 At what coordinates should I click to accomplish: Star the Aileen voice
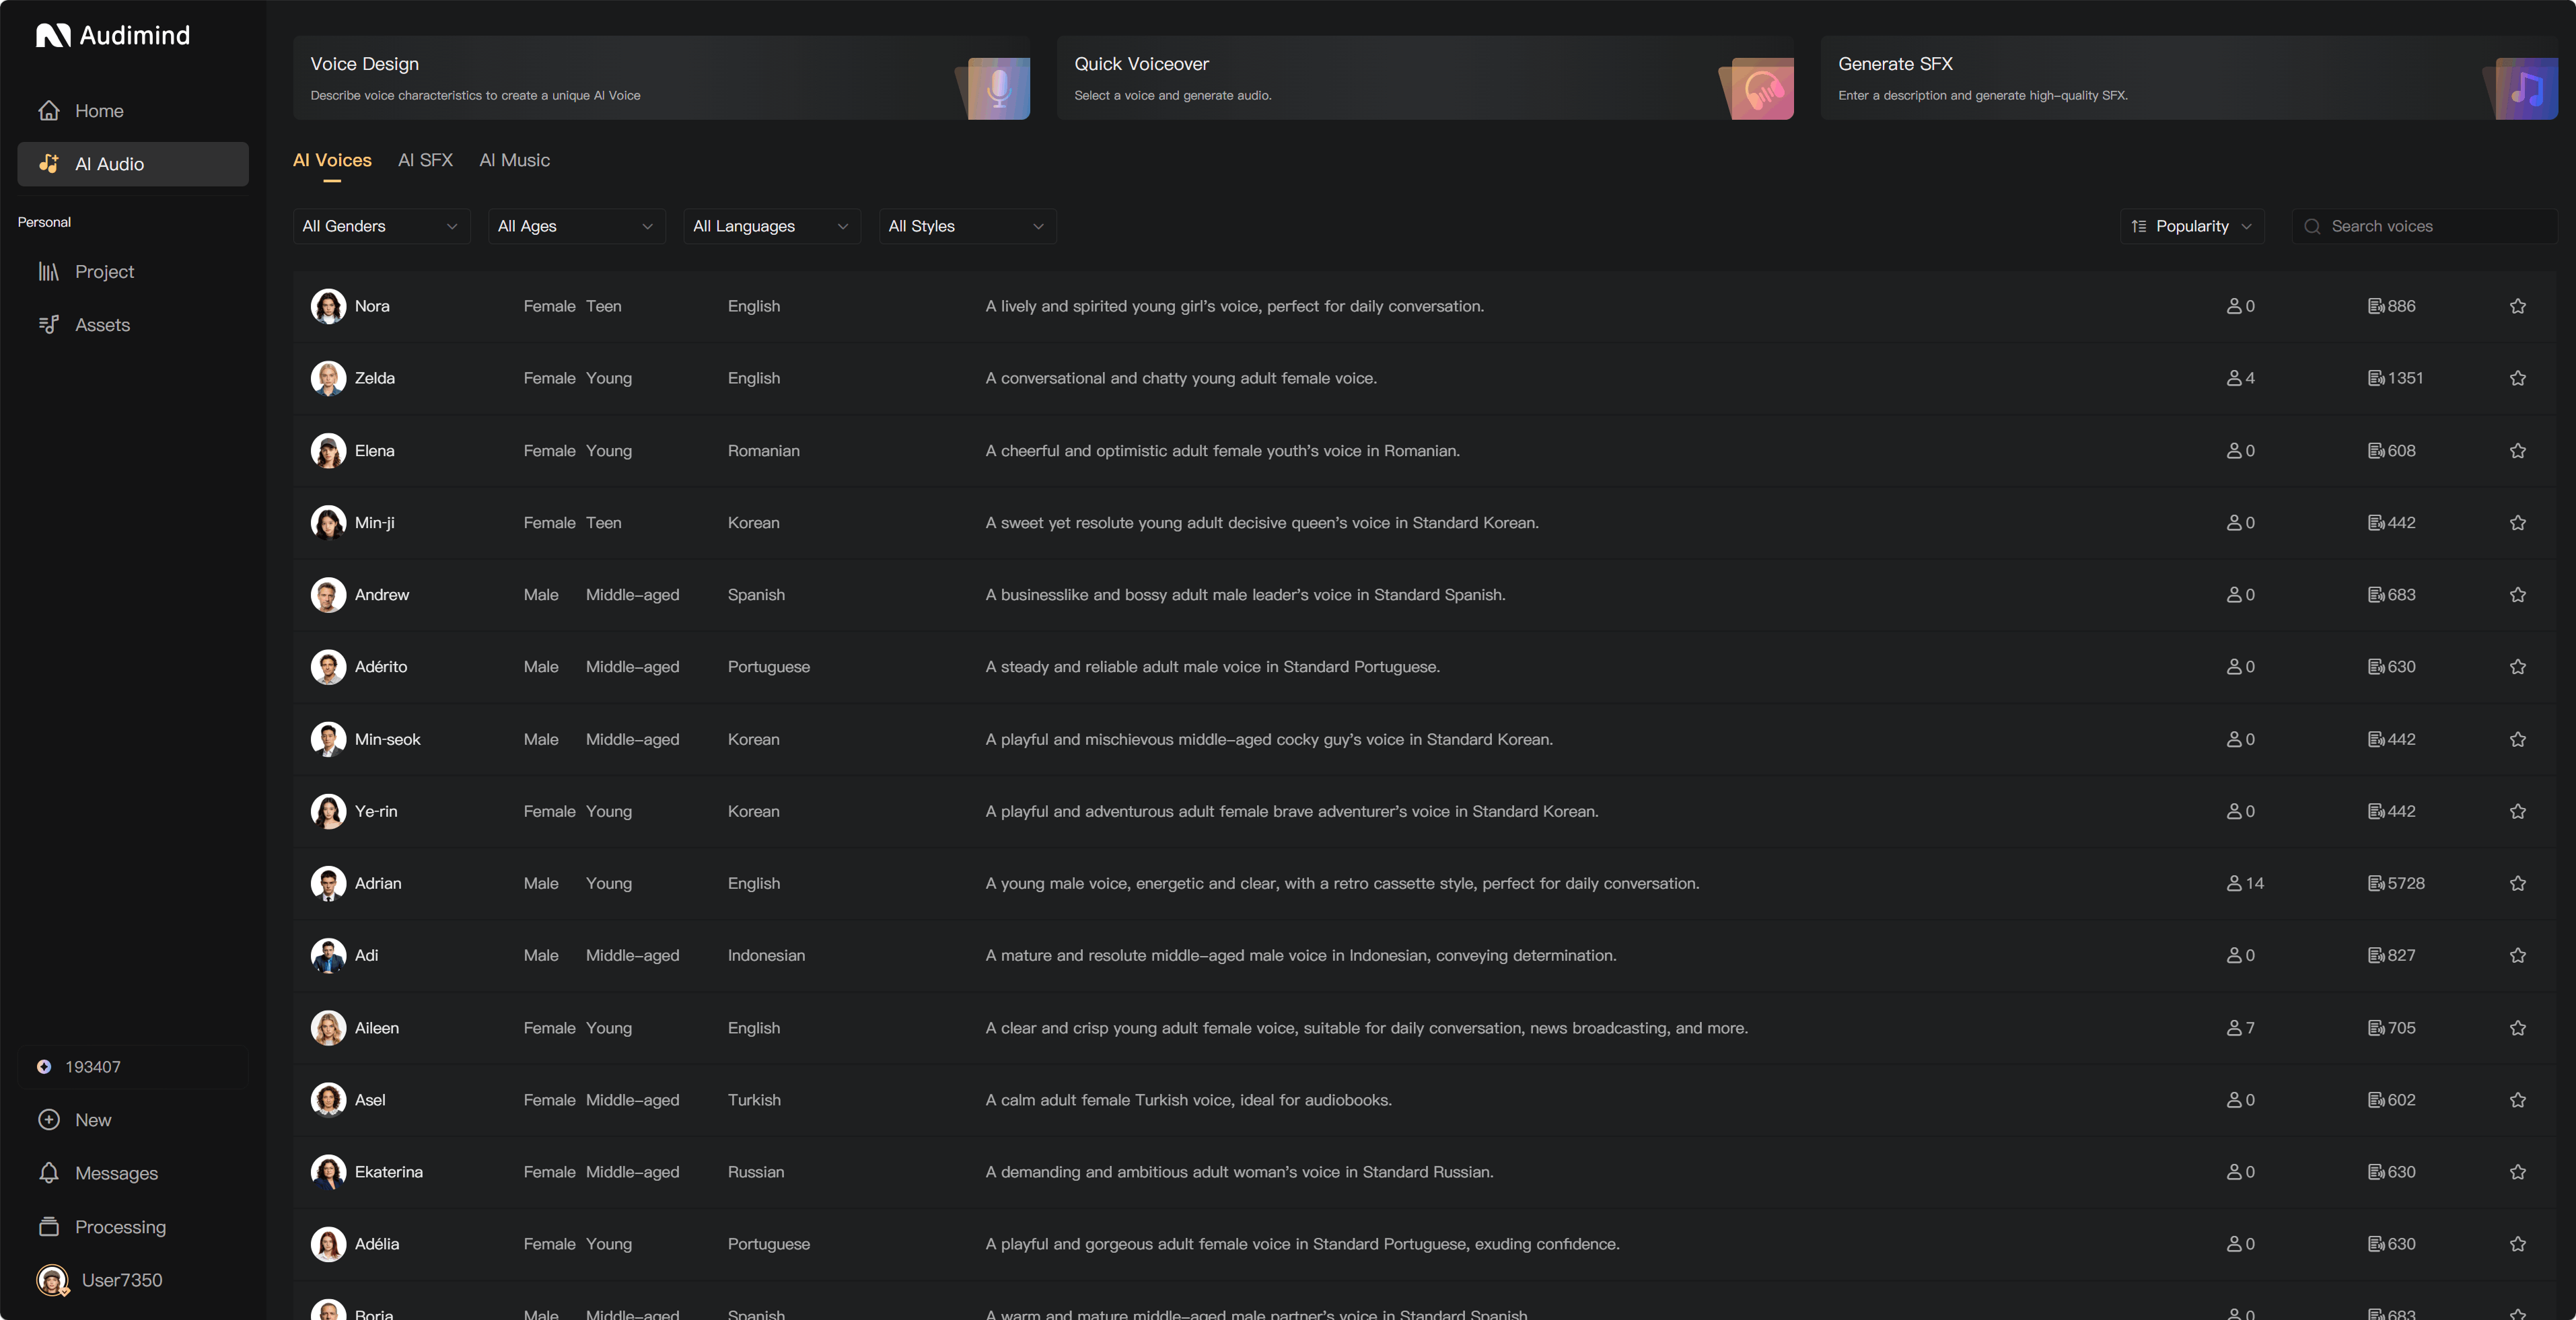click(x=2518, y=1028)
